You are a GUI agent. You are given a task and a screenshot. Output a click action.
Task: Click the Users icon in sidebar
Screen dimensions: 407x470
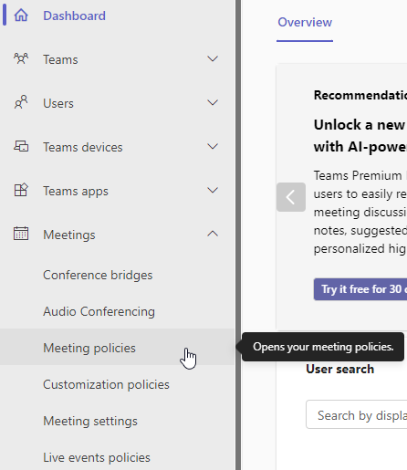pos(21,102)
